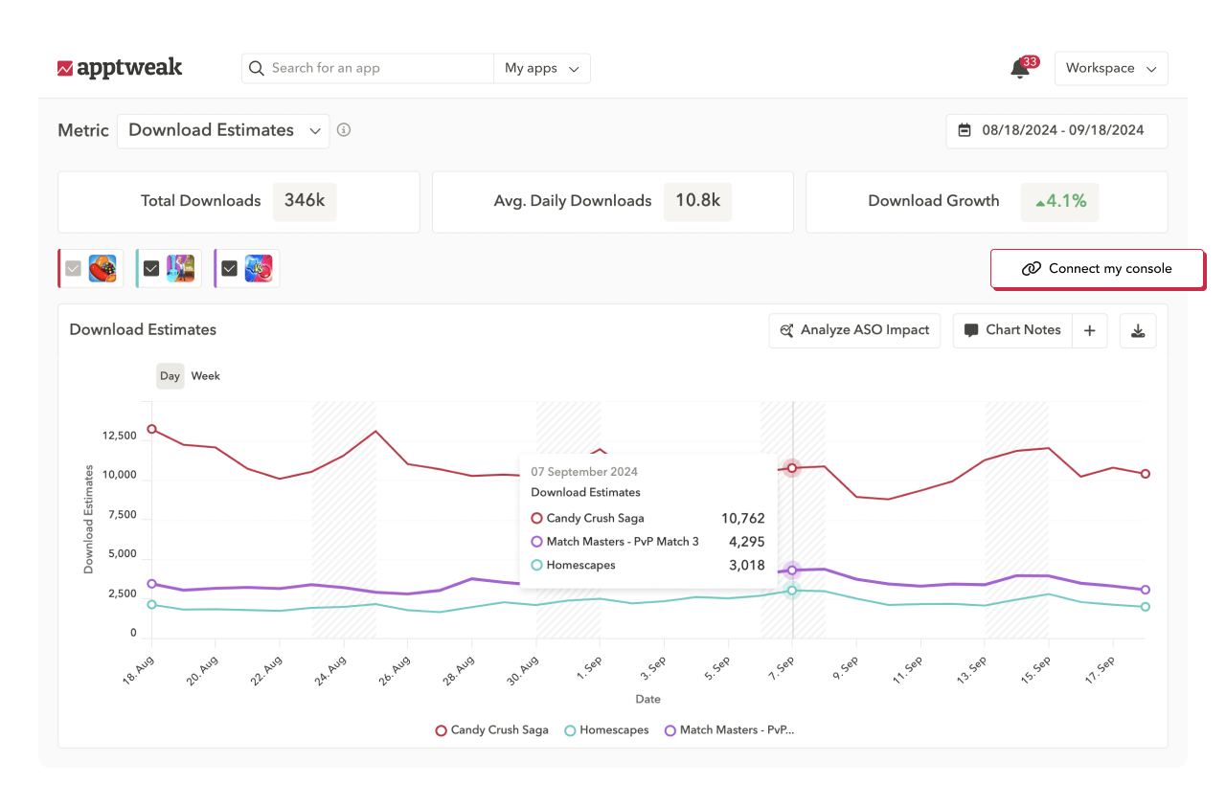Click the tooltip value 4,295
Viewport: 1226px width, 806px height.
click(747, 542)
